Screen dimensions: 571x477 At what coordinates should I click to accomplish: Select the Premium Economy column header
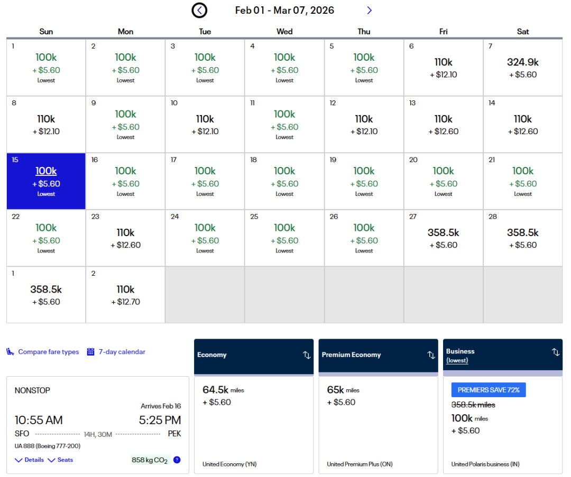351,355
